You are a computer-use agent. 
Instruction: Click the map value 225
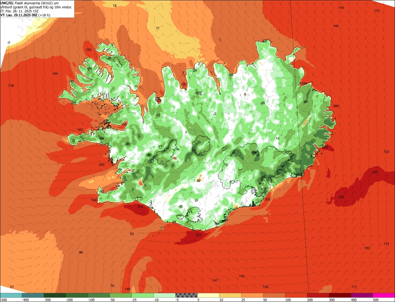341,197
